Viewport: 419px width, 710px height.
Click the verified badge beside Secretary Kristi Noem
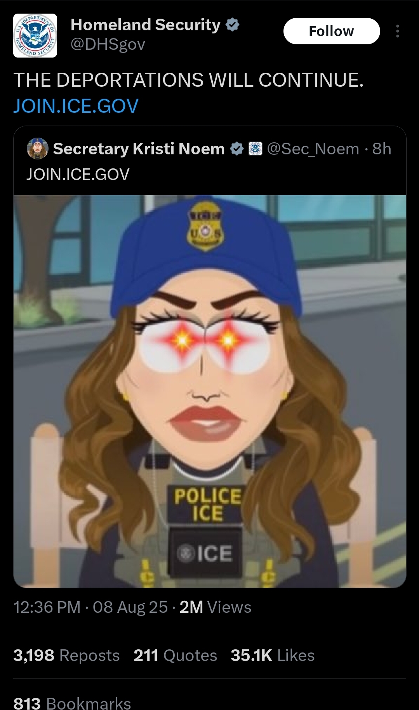click(x=237, y=149)
